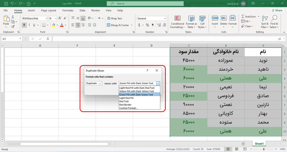Select the Sheet1 tab

click(x=259, y=144)
